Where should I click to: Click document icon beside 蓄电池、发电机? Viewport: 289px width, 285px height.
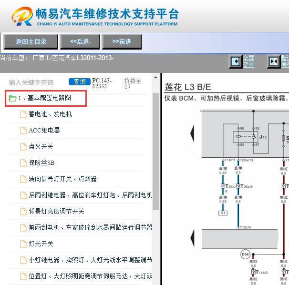tap(23, 114)
